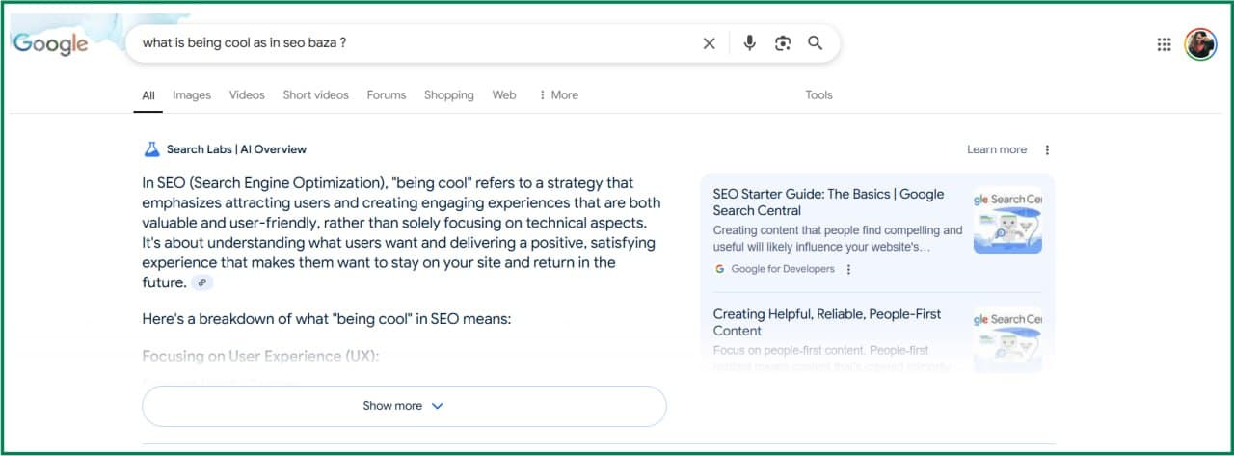Switch to the Forums tab
Viewport: 1234px width, 456px height.
pyautogui.click(x=387, y=94)
